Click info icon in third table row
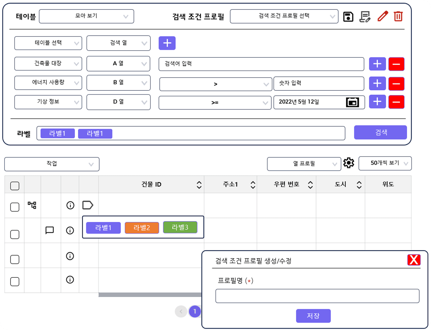 click(x=70, y=256)
